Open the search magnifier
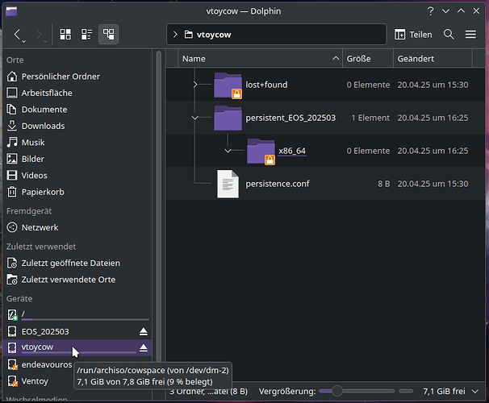 [449, 35]
